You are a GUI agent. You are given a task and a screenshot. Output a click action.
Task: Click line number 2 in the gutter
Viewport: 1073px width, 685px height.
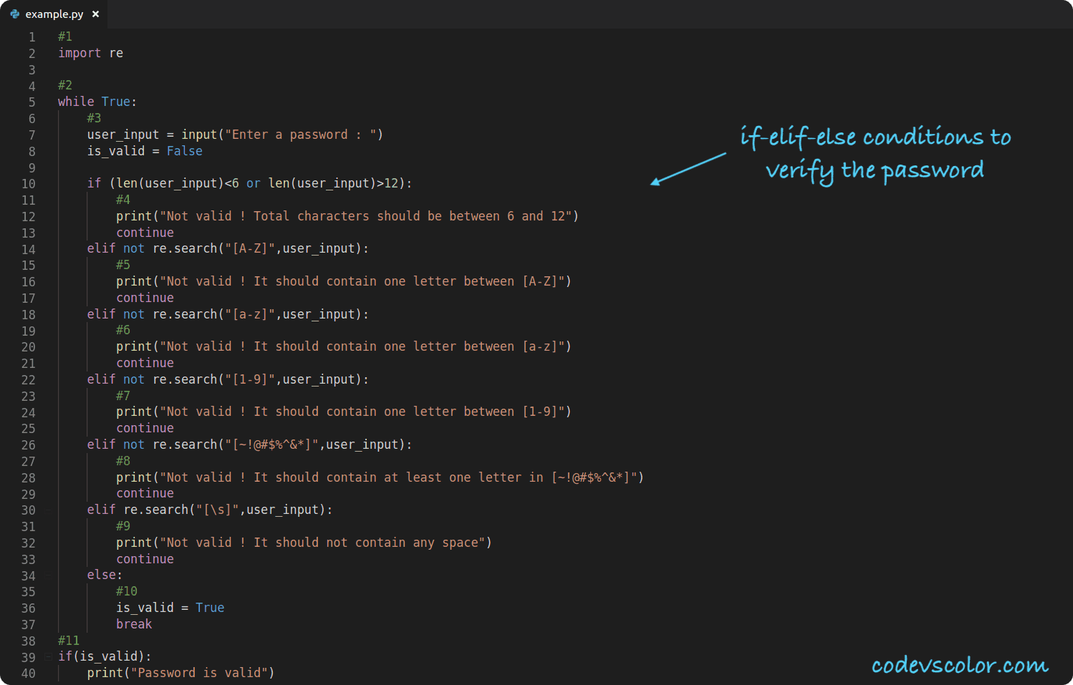point(32,52)
